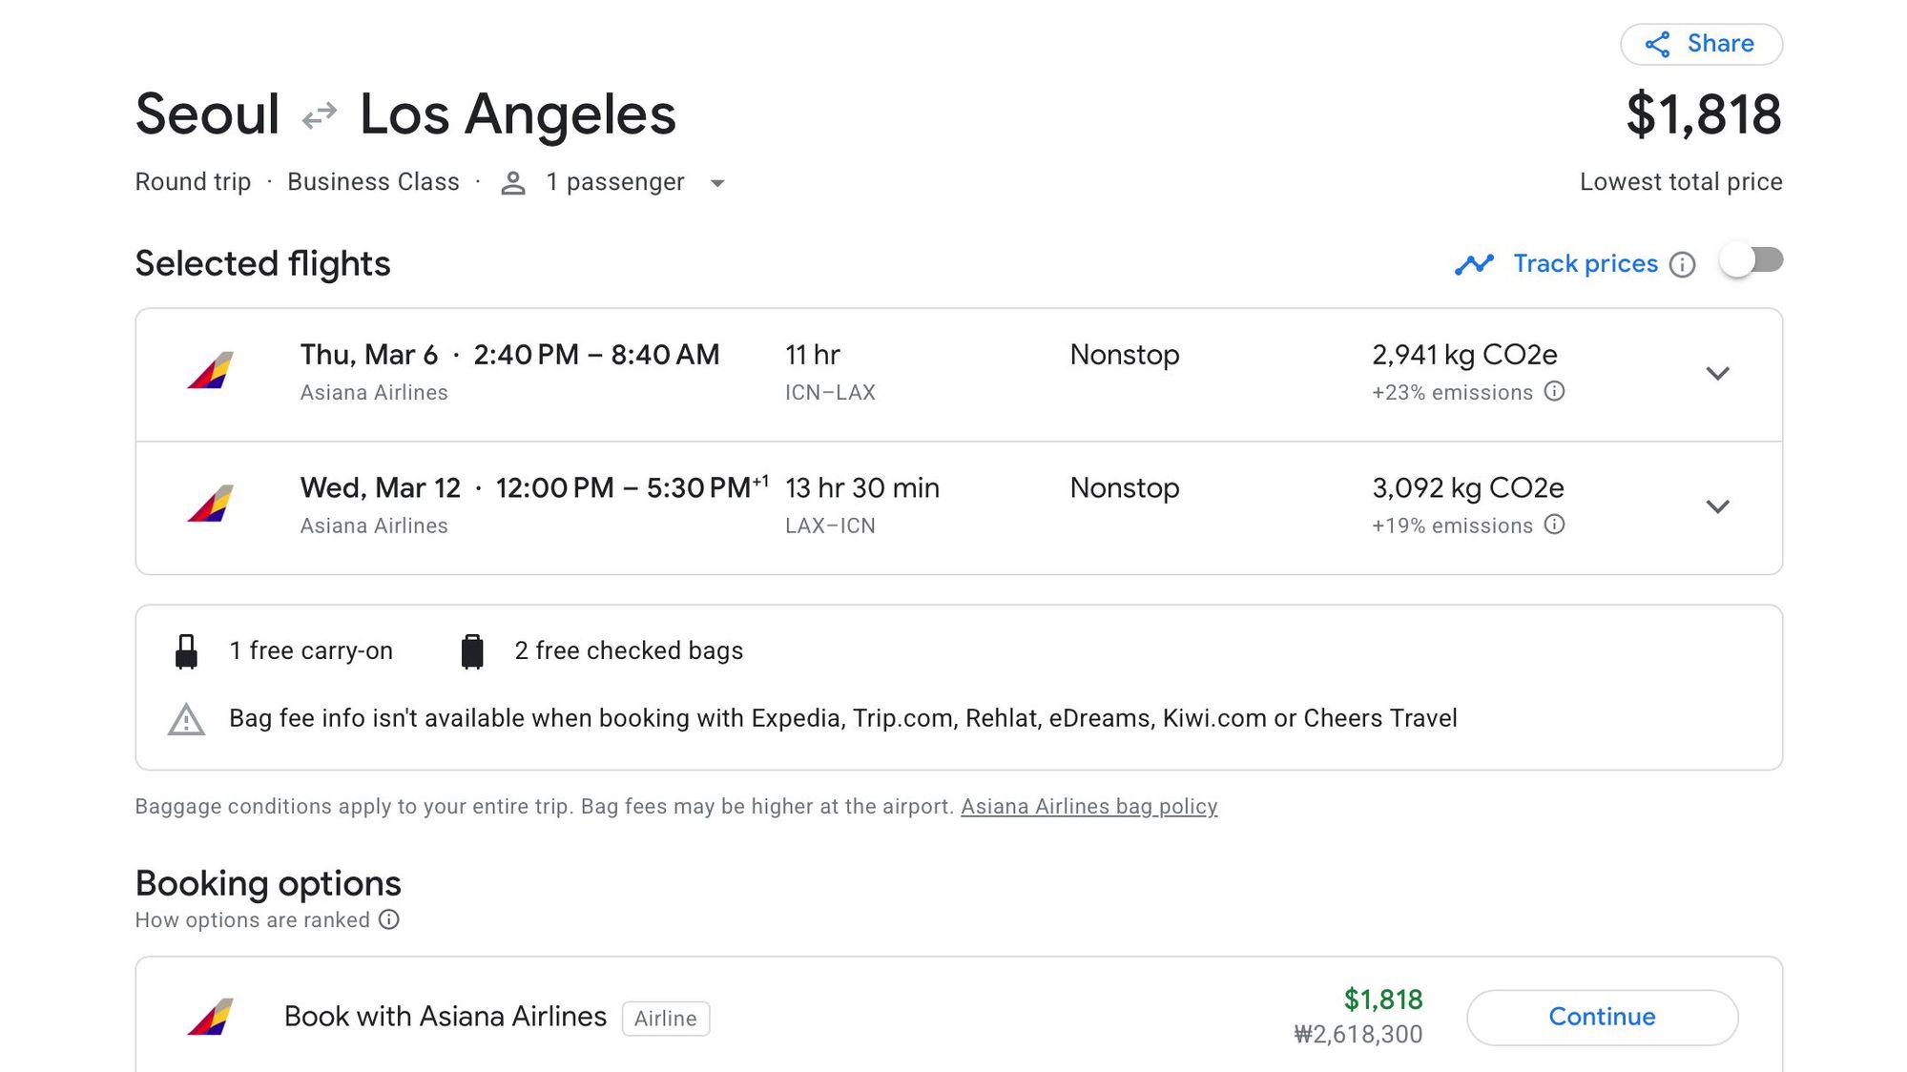The image size is (1907, 1072).
Task: Open the Asiana Airlines bag policy link
Action: pyautogui.click(x=1088, y=807)
